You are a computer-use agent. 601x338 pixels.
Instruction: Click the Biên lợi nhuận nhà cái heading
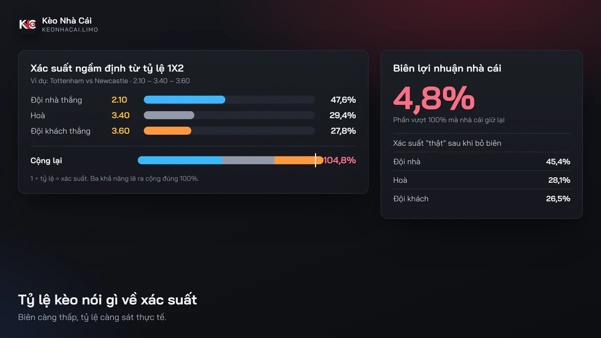coord(447,69)
